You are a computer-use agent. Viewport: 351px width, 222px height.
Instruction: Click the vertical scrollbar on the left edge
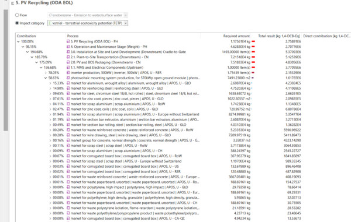6,70
